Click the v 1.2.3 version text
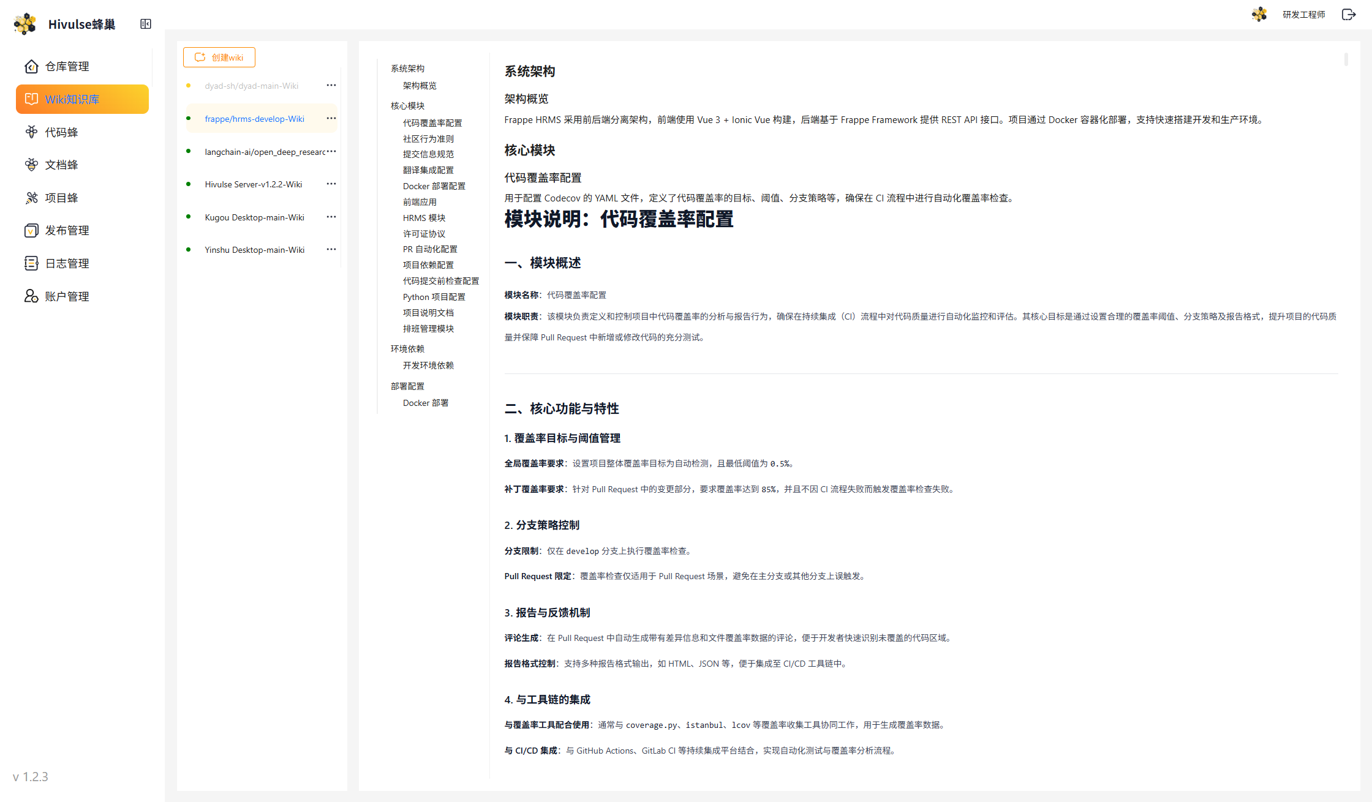Screen dimensions: 1372x802 30,776
